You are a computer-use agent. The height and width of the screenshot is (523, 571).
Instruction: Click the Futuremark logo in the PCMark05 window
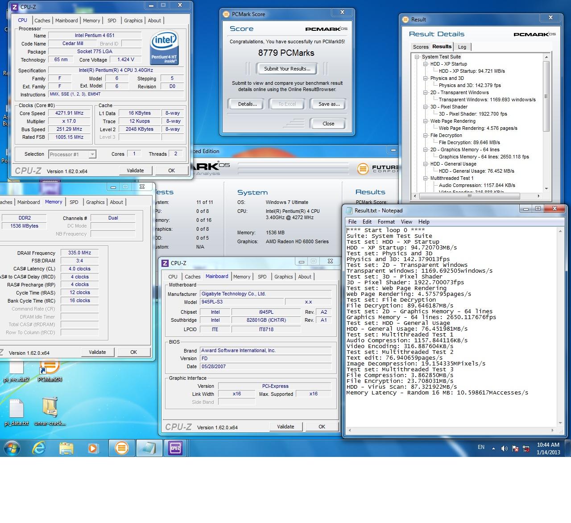[x=377, y=168]
